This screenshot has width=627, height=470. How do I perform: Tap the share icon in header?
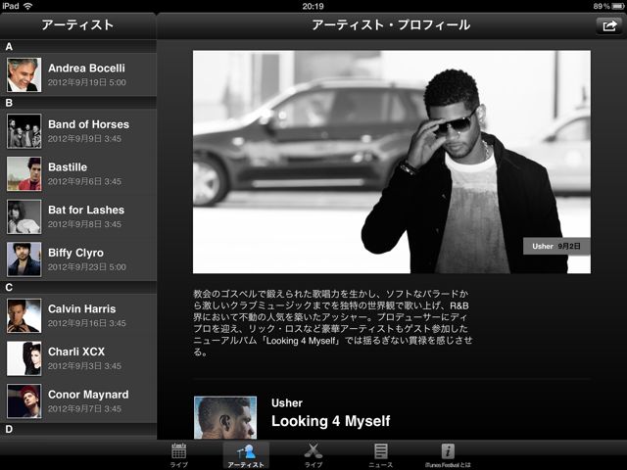point(608,26)
